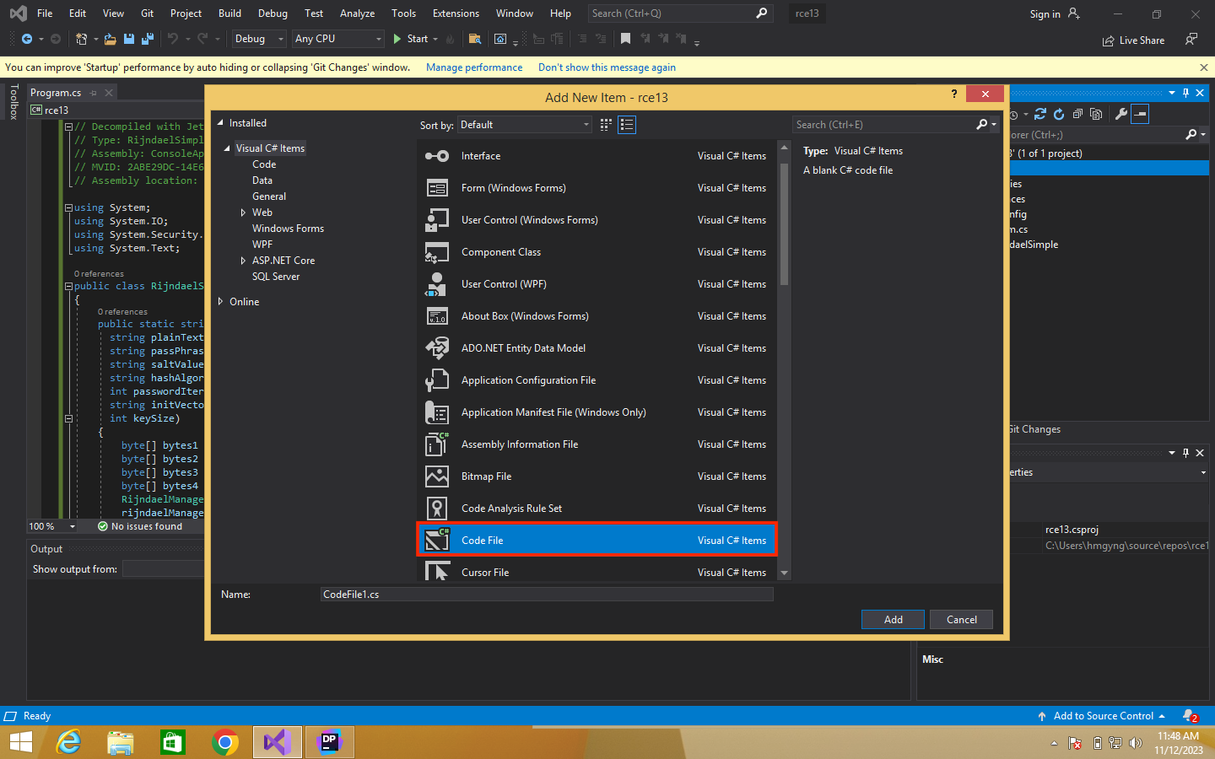Open the Debug configuration dropdown
The height and width of the screenshot is (759, 1215).
pos(259,39)
